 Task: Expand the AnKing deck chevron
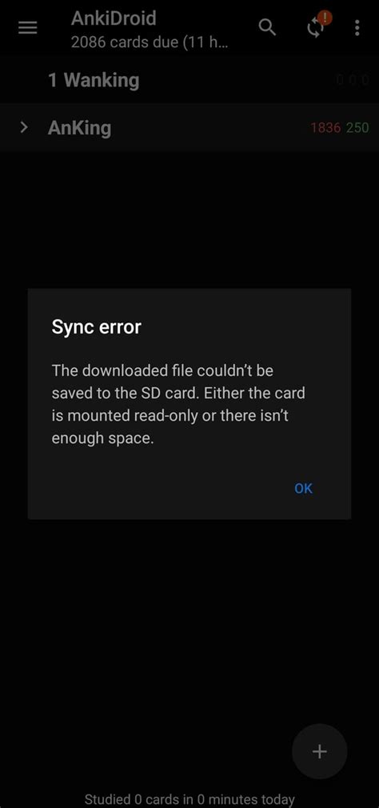(23, 127)
